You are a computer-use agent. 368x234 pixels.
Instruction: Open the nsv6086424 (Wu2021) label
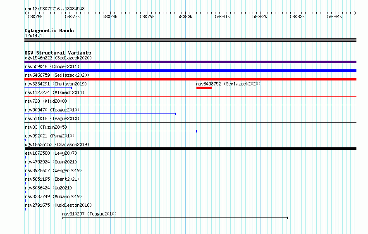click(48, 188)
